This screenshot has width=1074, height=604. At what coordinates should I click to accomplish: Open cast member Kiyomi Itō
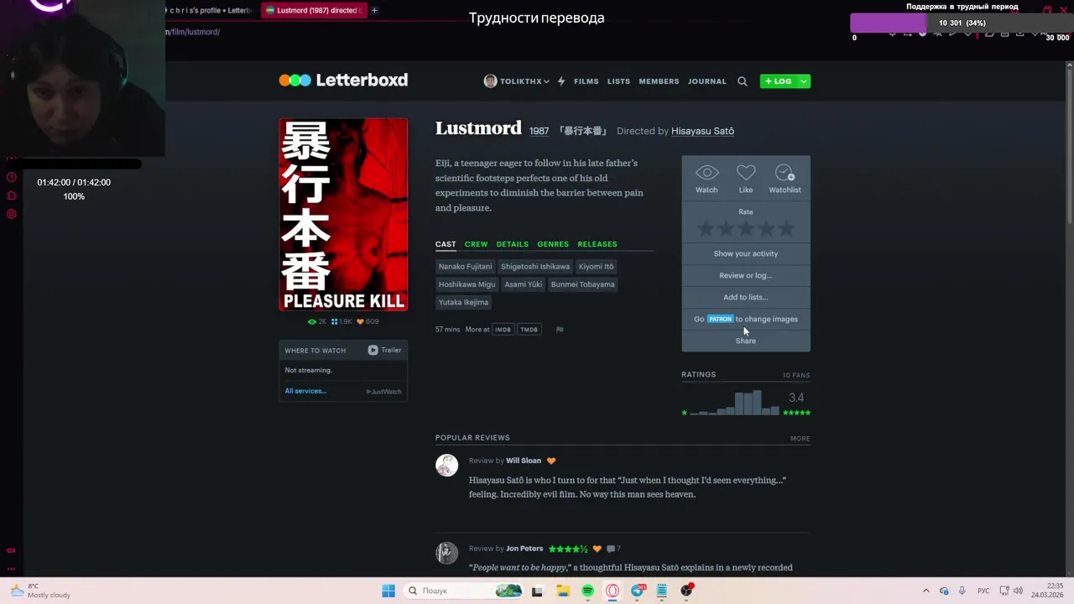click(596, 267)
